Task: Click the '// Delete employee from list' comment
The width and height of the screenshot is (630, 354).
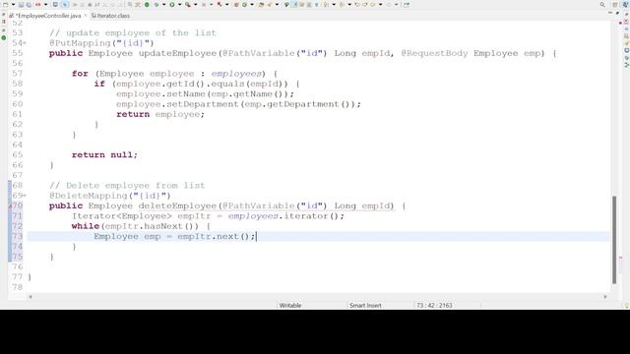Action: pyautogui.click(x=127, y=186)
